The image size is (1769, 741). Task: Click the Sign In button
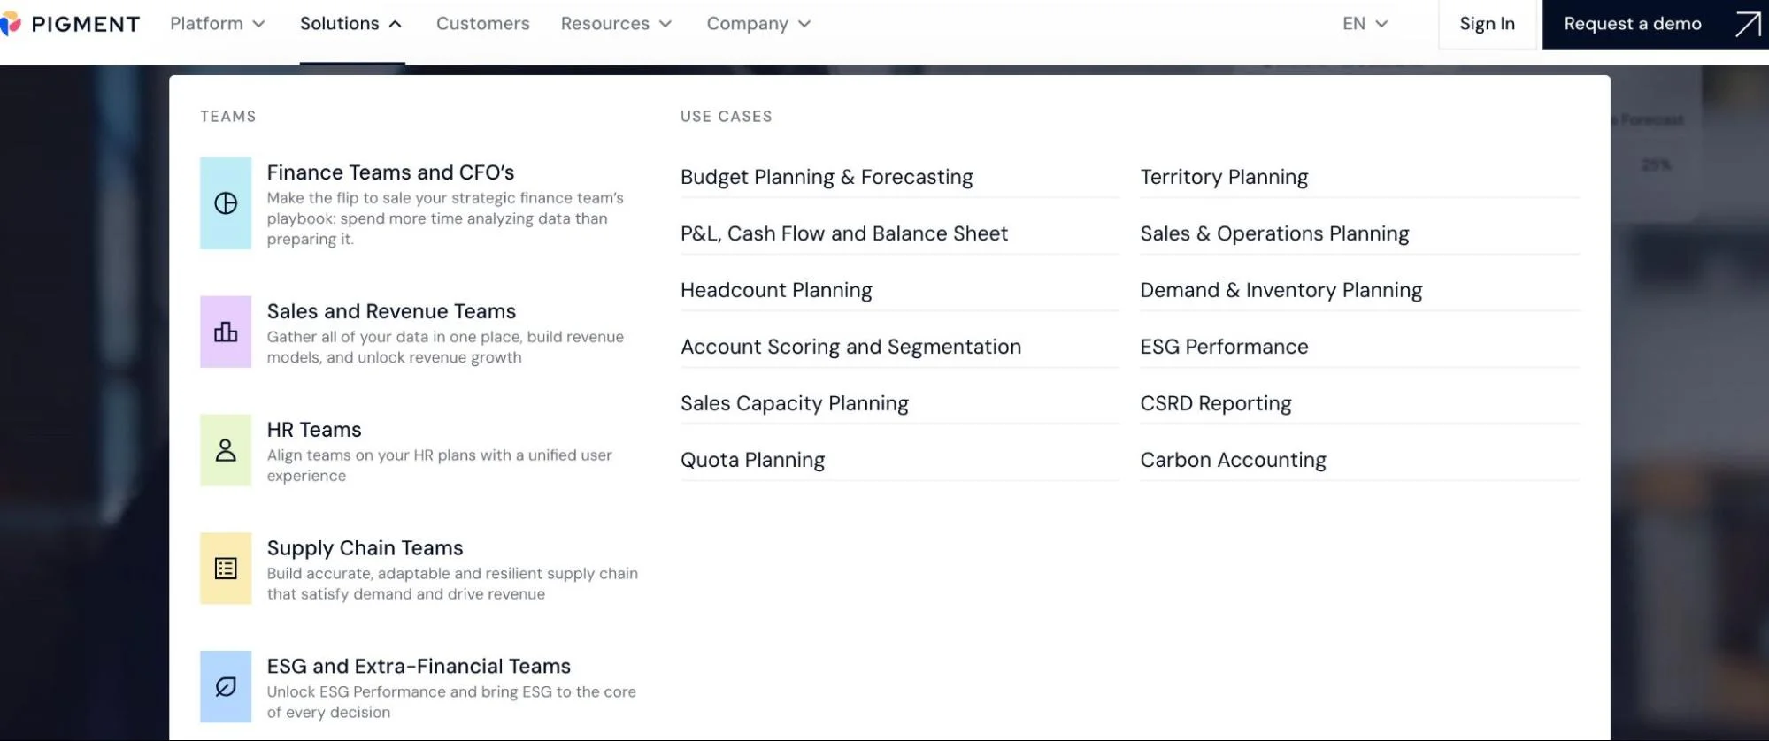(1487, 24)
